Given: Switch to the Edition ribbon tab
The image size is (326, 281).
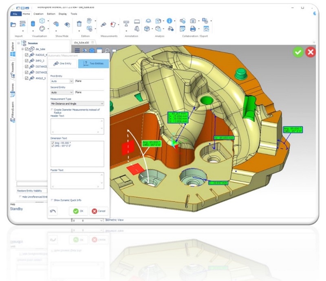Looking at the screenshot, I should point(51,14).
